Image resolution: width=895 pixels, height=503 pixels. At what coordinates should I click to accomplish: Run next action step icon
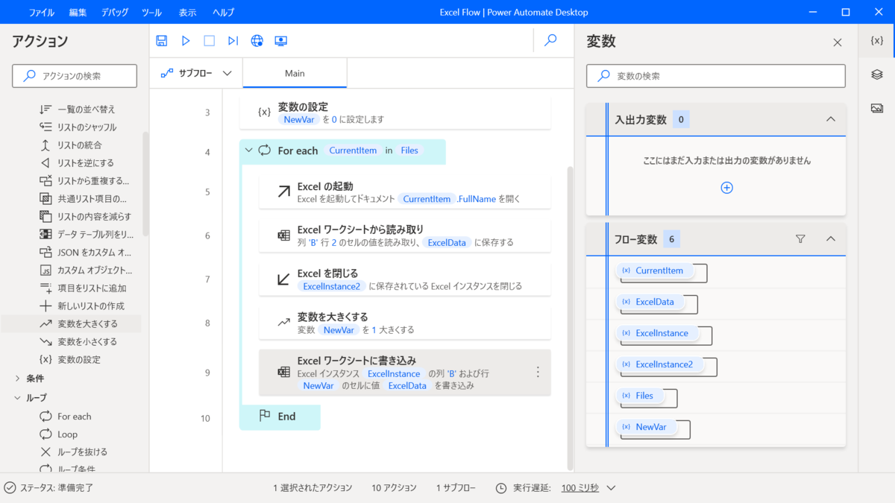pos(233,41)
